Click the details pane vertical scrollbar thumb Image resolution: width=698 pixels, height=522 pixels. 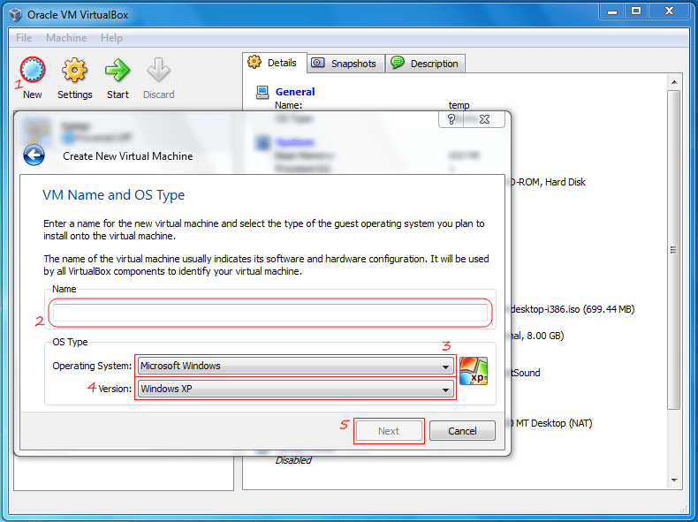pyautogui.click(x=674, y=250)
